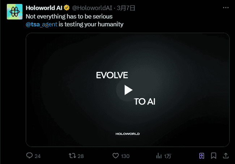Image resolution: width=235 pixels, height=164 pixels.
Task: Retweet the post using the repost icon
Action: (x=72, y=156)
